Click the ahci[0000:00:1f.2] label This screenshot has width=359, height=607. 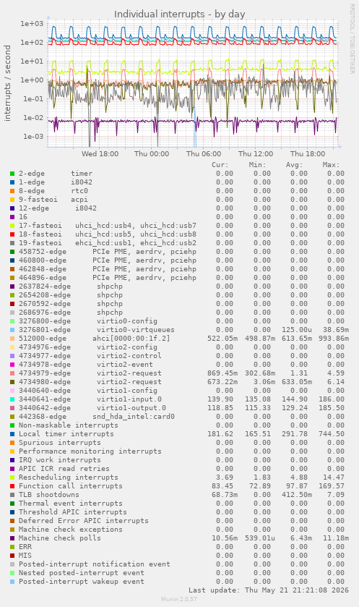(131, 339)
